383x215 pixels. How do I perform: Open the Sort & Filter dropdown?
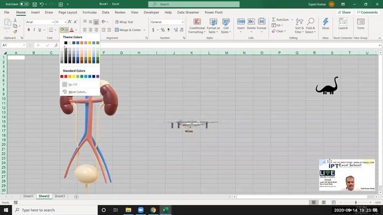299,26
